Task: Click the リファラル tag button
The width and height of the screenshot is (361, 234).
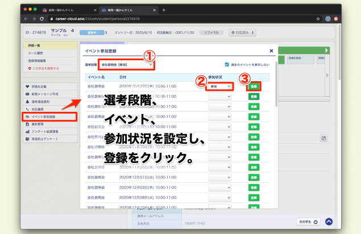Action: (x=211, y=32)
